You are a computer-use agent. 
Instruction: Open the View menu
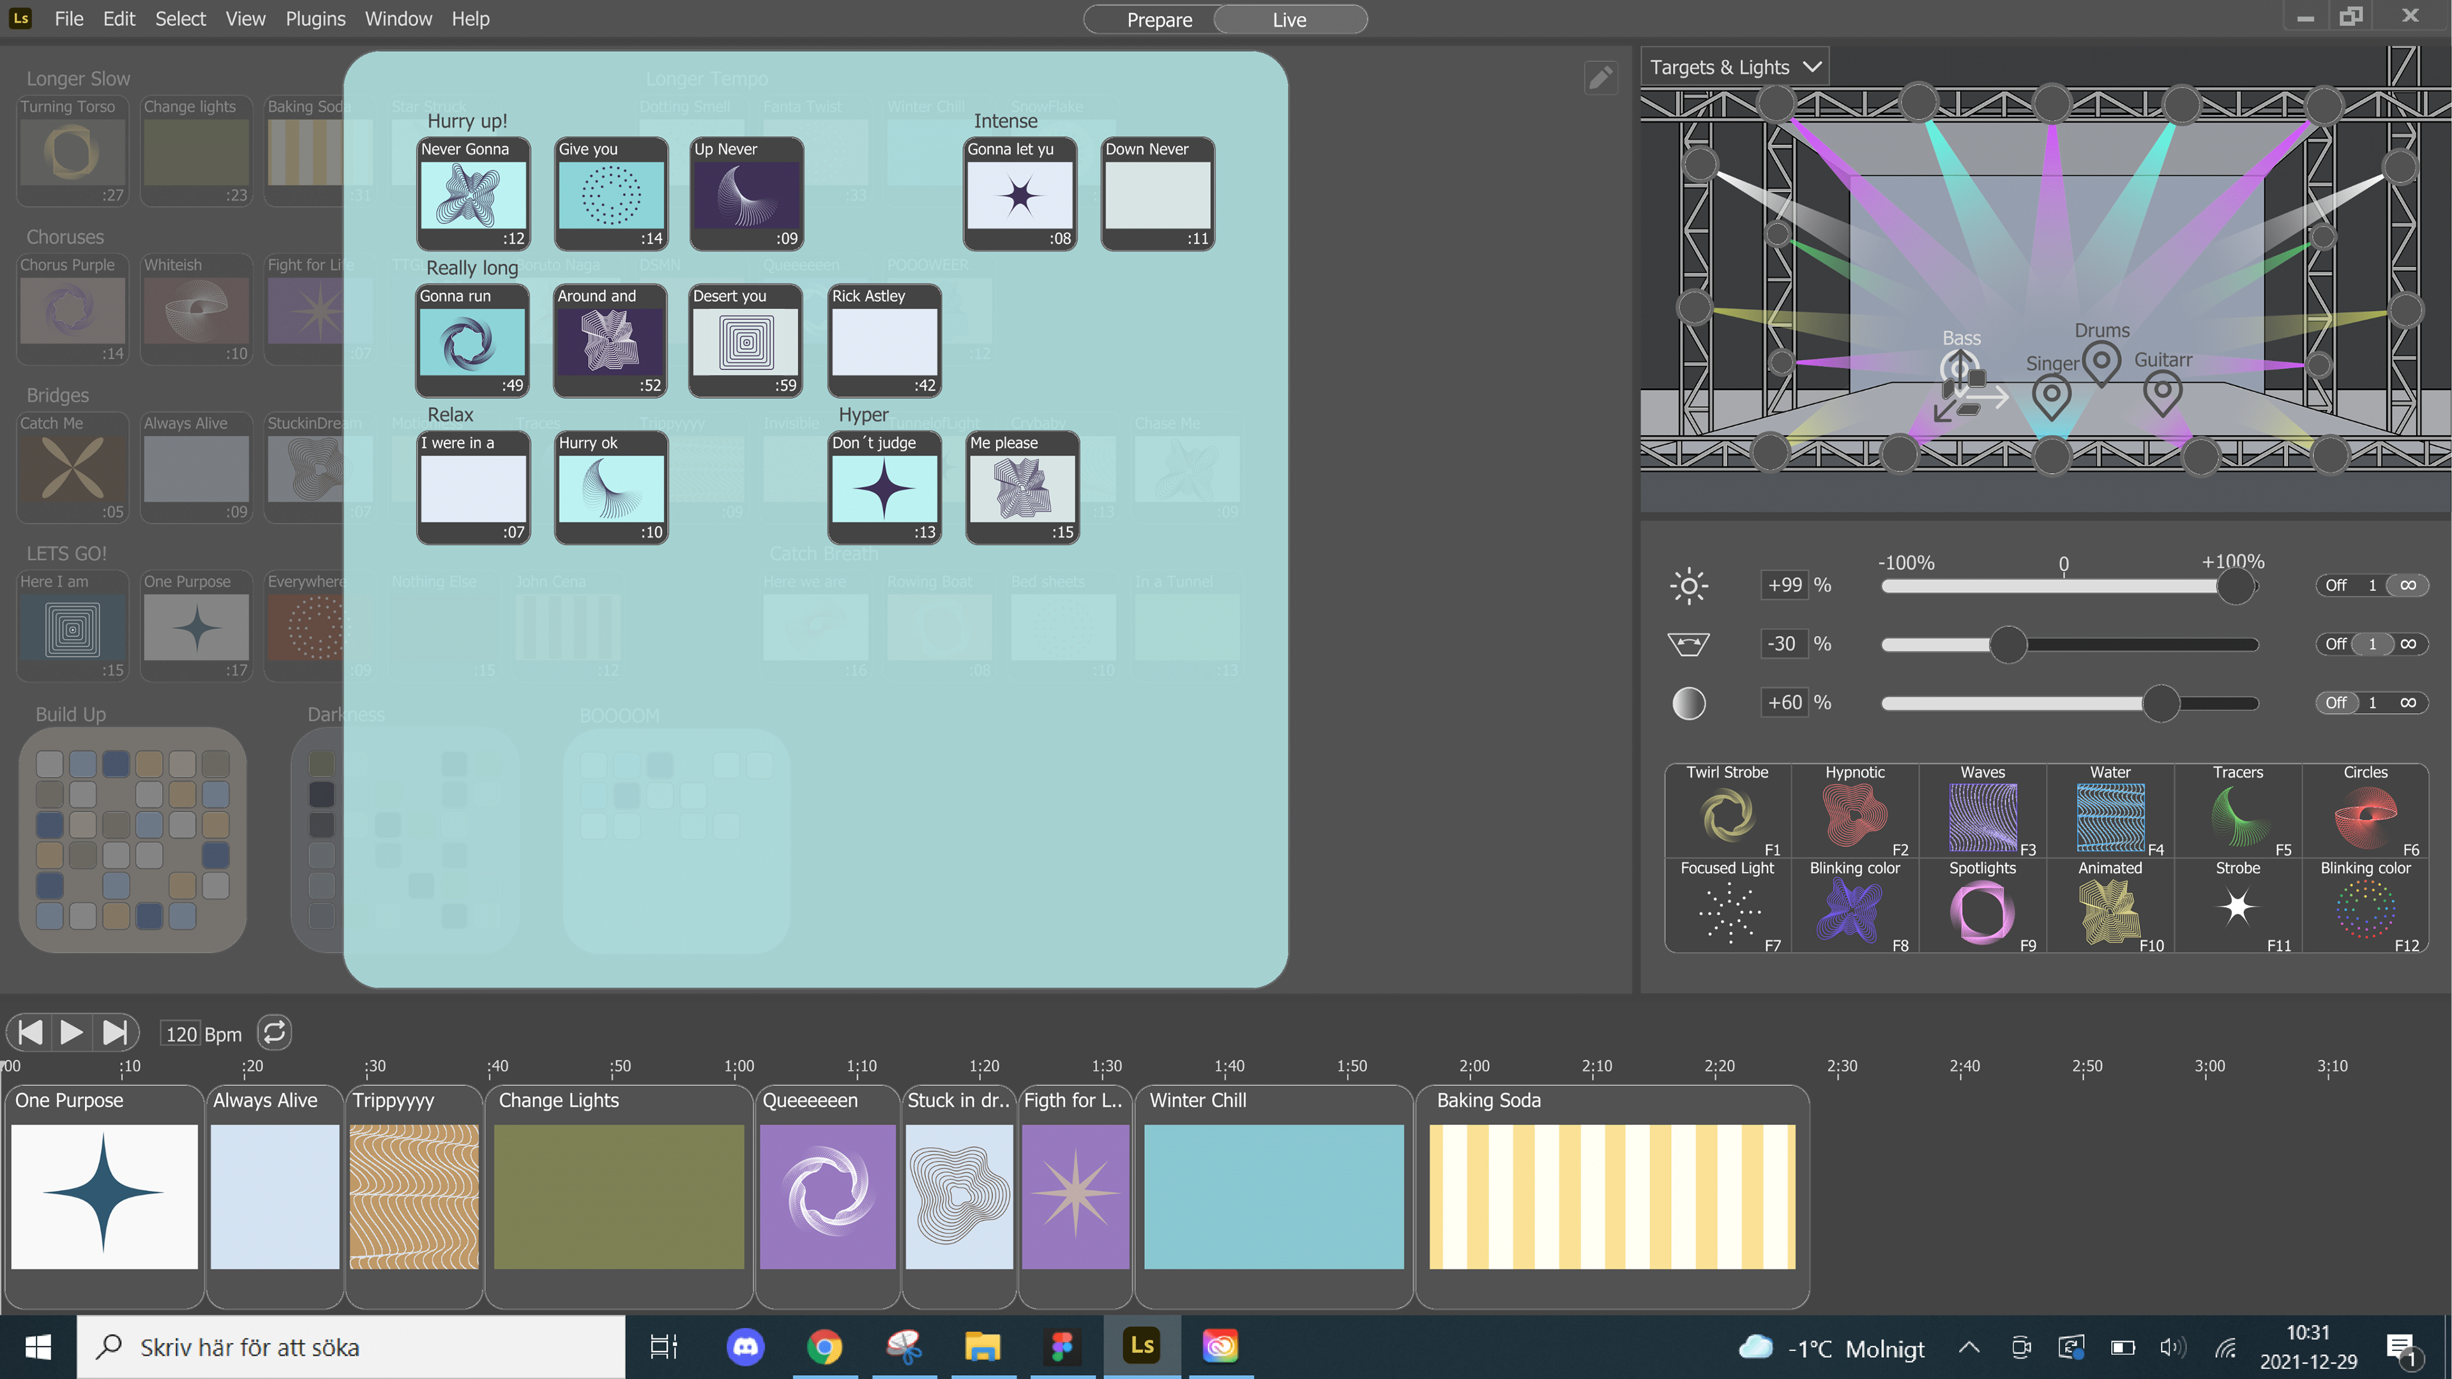tap(246, 19)
